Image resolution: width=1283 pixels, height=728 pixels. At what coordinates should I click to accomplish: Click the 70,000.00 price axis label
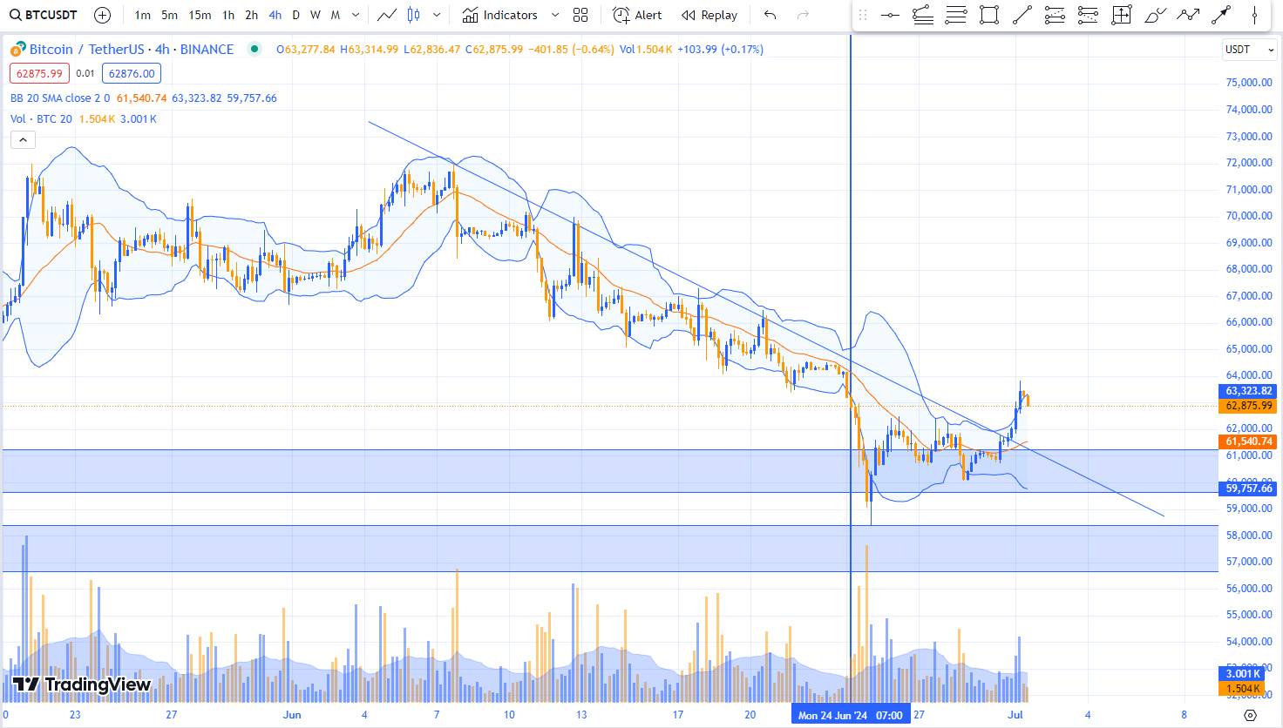coord(1248,216)
